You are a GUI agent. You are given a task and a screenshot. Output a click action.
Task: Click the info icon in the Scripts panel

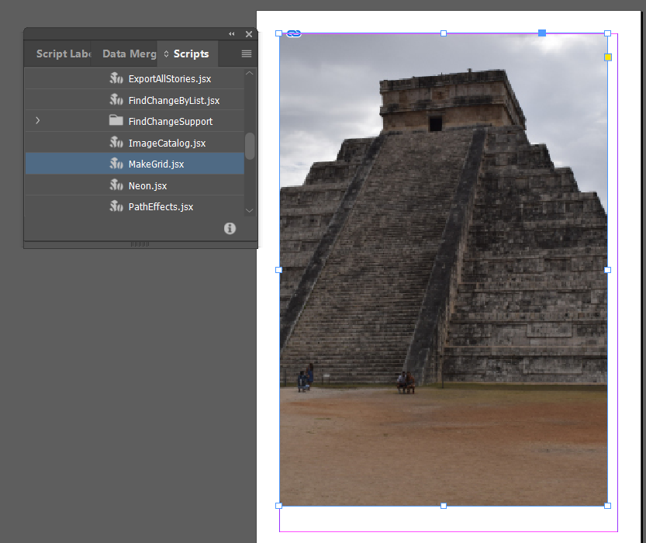(230, 228)
